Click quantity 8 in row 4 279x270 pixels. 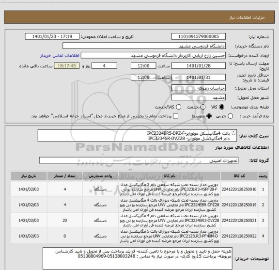coord(65,236)
